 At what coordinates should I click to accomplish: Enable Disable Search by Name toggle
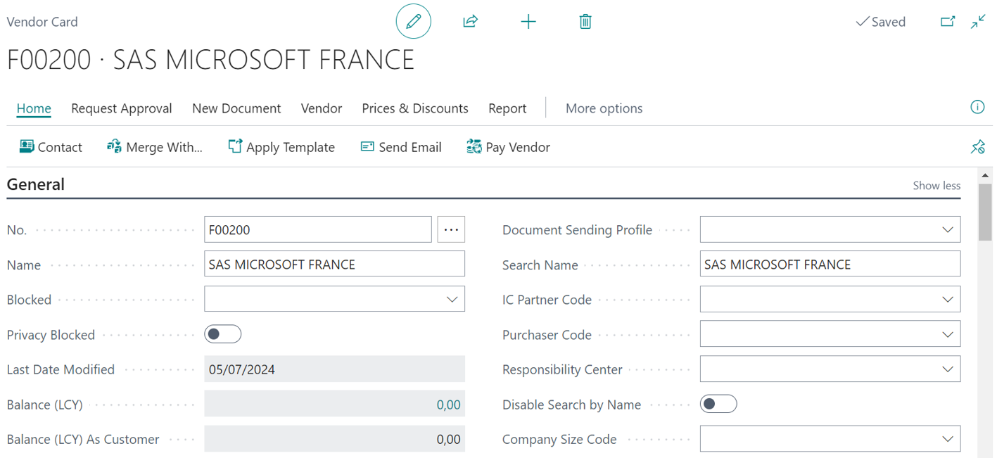(x=718, y=404)
